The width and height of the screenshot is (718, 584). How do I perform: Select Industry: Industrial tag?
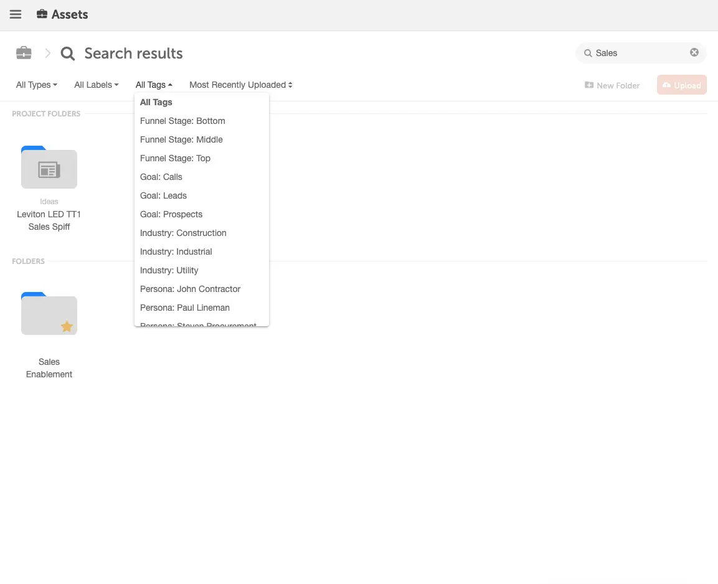[x=202, y=252]
